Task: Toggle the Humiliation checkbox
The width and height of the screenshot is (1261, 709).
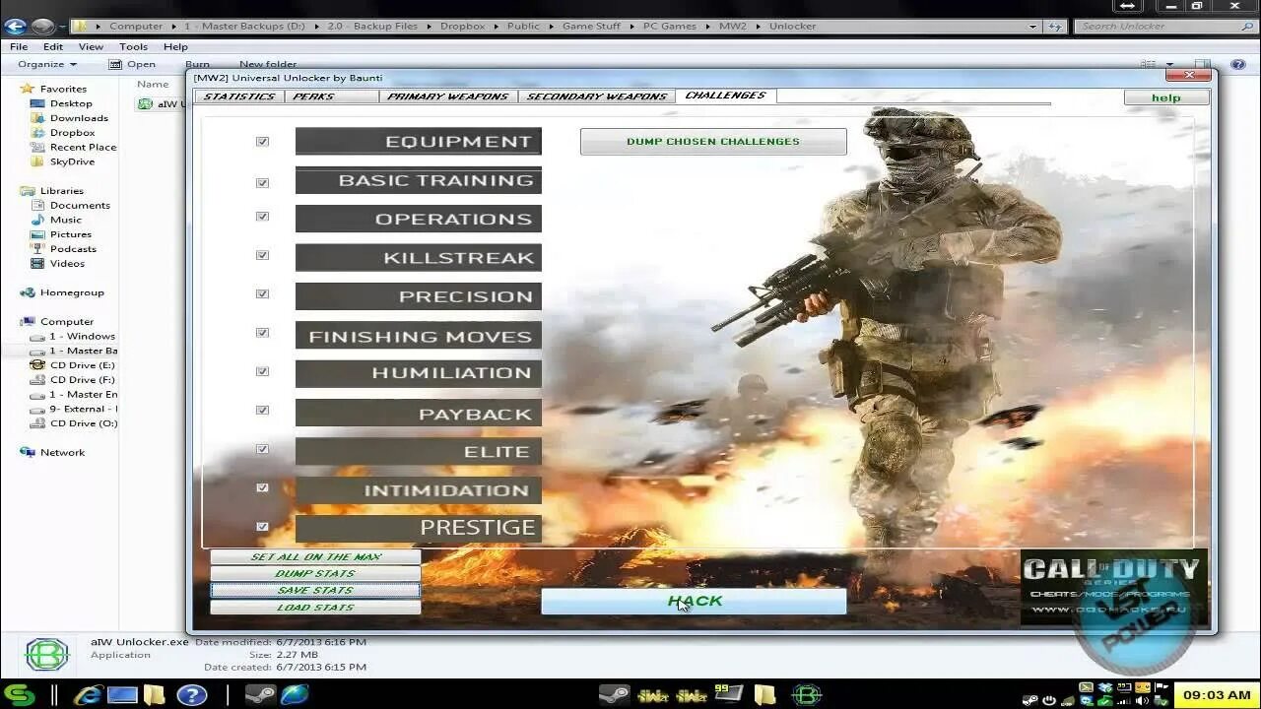Action: click(262, 371)
